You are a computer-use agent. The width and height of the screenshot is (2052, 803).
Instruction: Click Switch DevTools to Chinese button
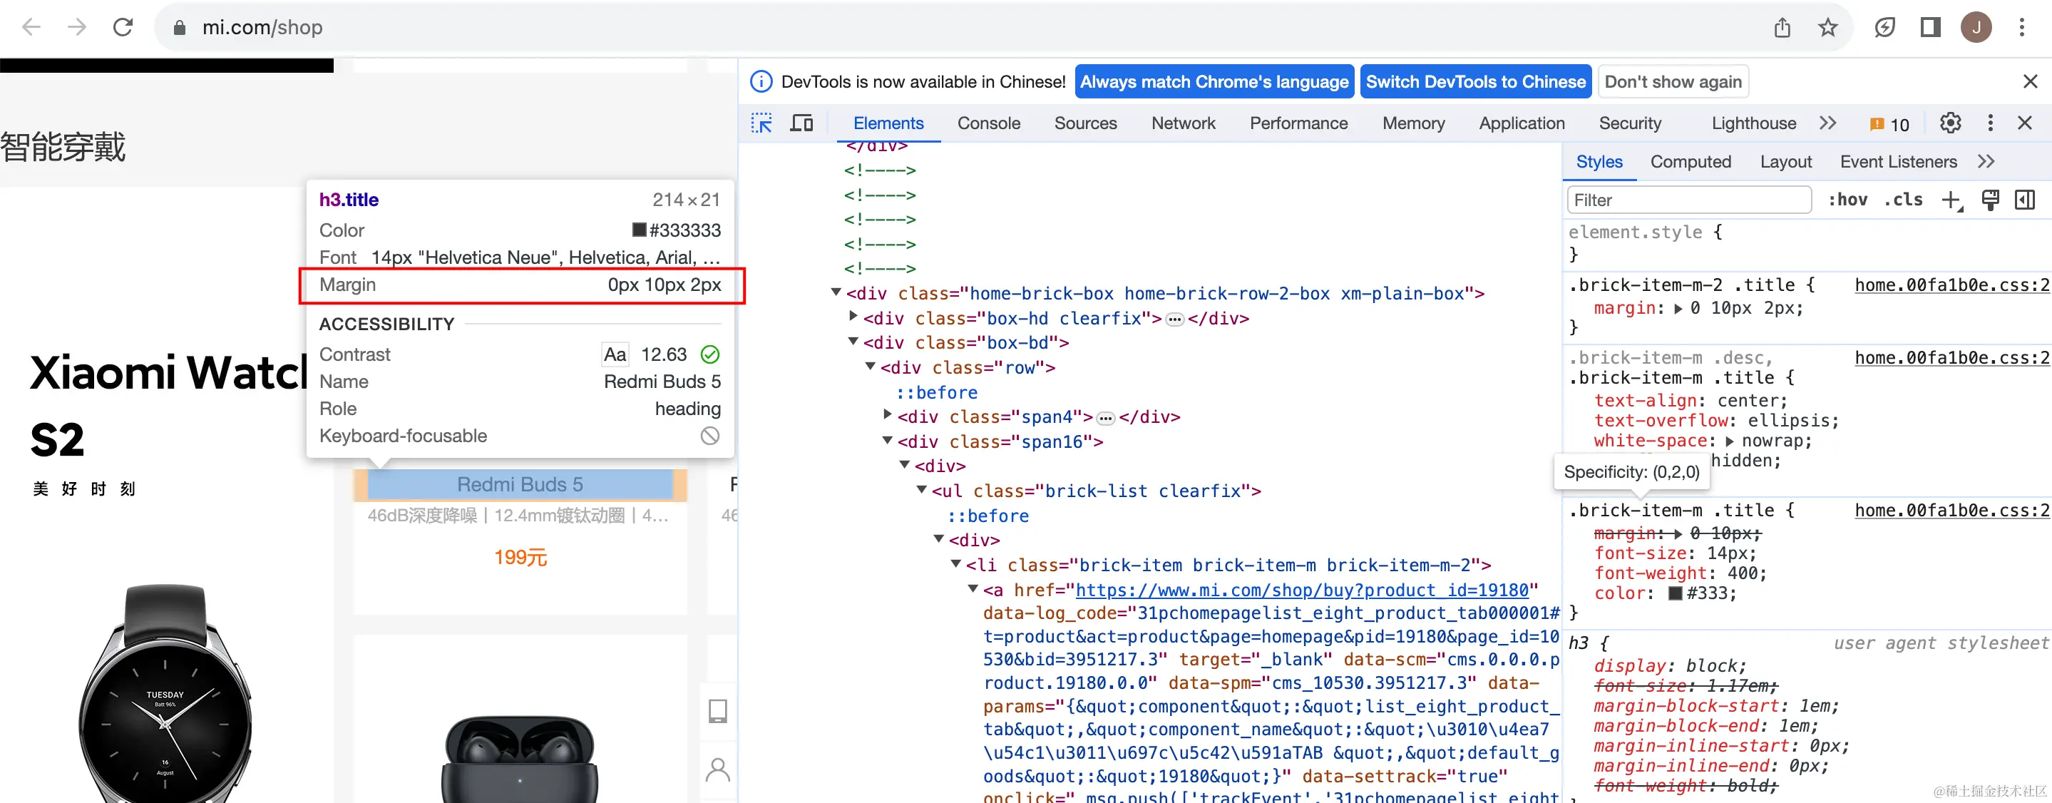point(1475,82)
